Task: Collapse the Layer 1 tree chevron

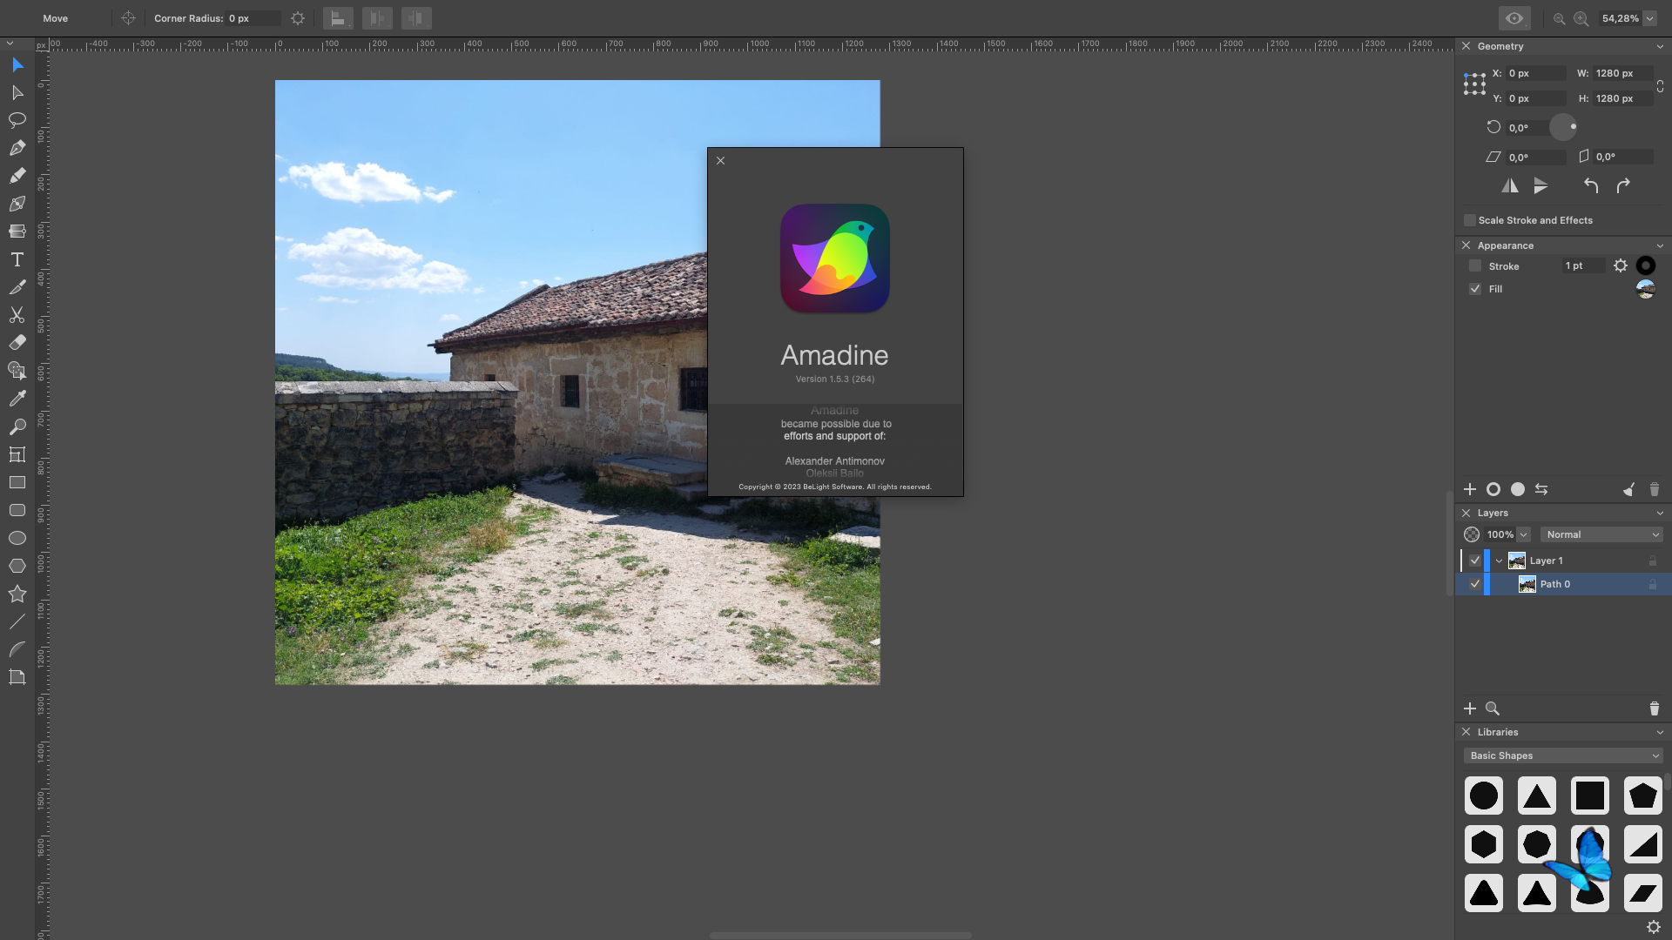Action: tap(1499, 561)
